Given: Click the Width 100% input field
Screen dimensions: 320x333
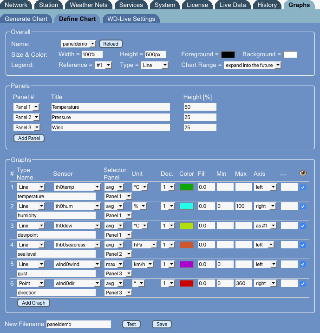Looking at the screenshot, I should pyautogui.click(x=92, y=54).
